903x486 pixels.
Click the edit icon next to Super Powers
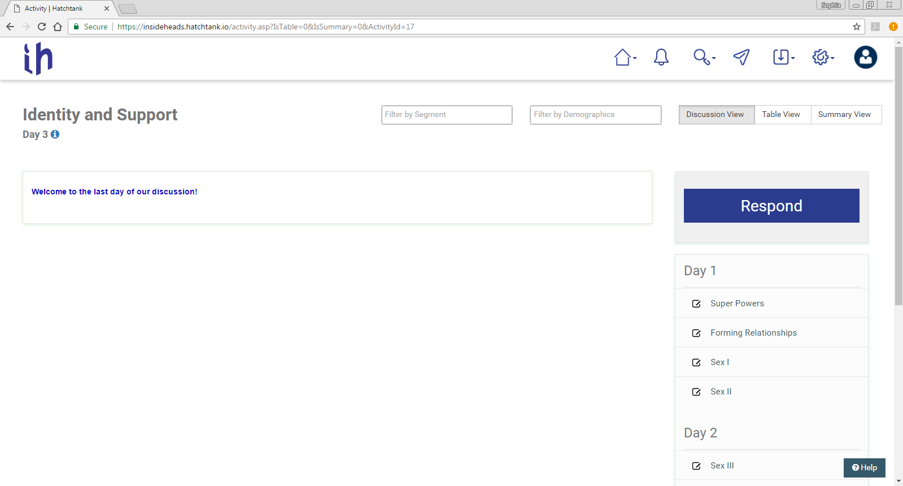pyautogui.click(x=696, y=304)
